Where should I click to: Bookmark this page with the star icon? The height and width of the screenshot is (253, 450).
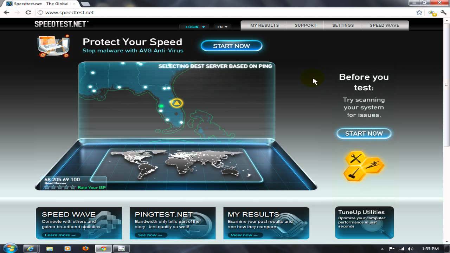[419, 12]
